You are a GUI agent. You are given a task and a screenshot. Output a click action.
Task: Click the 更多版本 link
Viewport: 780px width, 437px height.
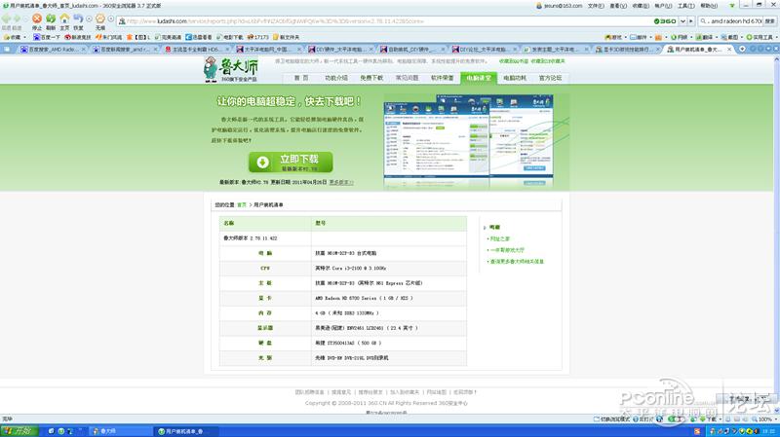pyautogui.click(x=340, y=182)
